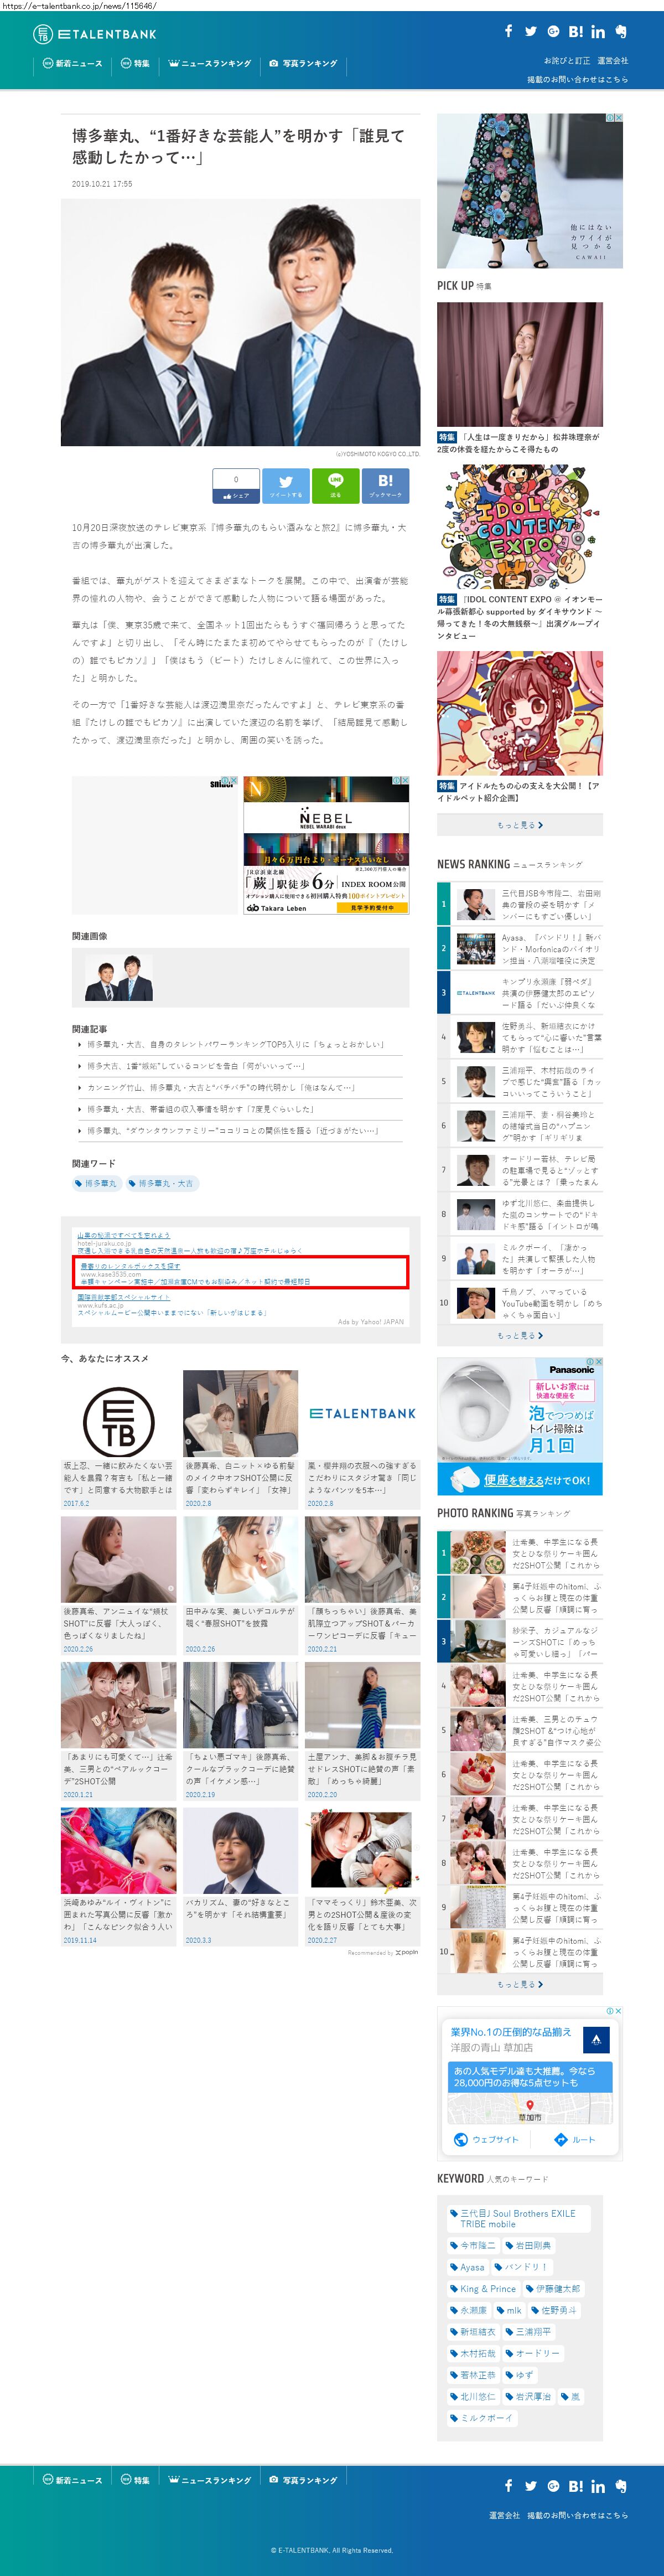Open related article カンニング竹山 バチバチ時代
Image resolution: width=664 pixels, height=2576 pixels.
click(x=220, y=1087)
